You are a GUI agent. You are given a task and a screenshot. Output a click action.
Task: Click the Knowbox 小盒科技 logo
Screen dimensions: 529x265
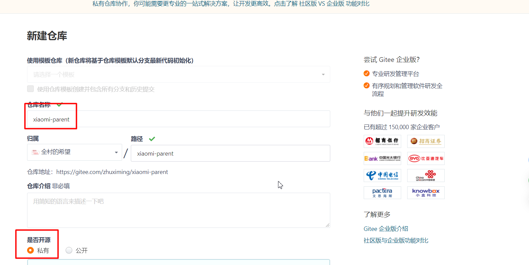tap(426, 193)
